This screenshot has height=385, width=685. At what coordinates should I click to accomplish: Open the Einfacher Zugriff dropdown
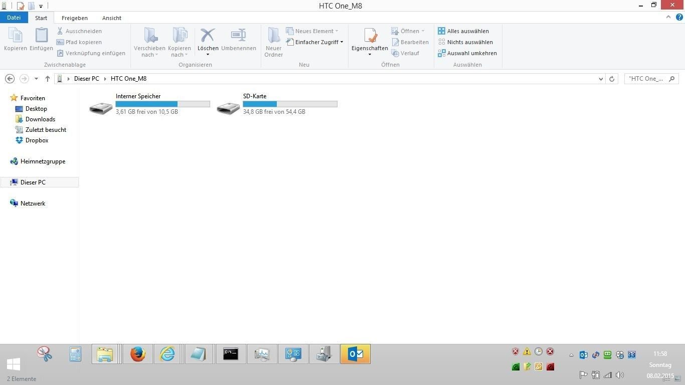(315, 42)
